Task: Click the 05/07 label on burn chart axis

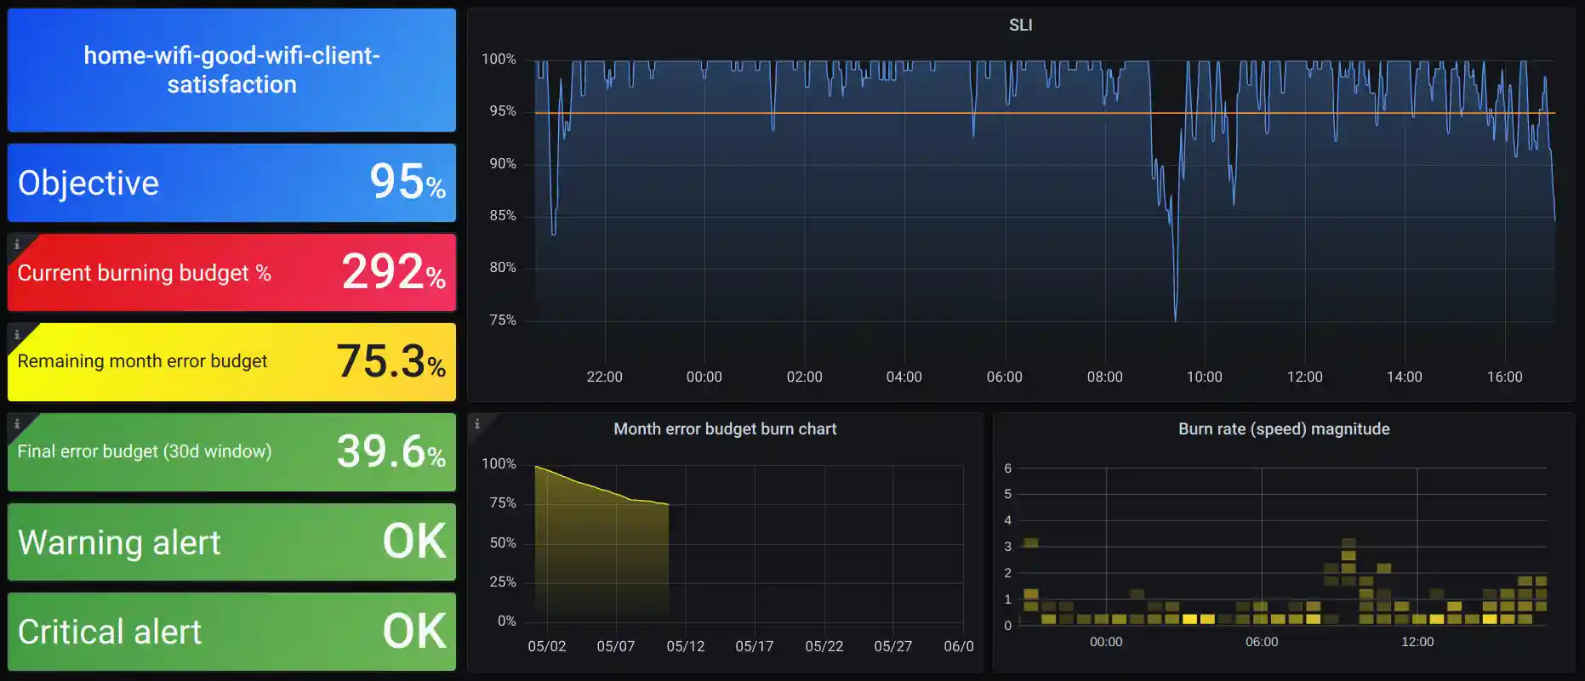Action: pyautogui.click(x=615, y=646)
